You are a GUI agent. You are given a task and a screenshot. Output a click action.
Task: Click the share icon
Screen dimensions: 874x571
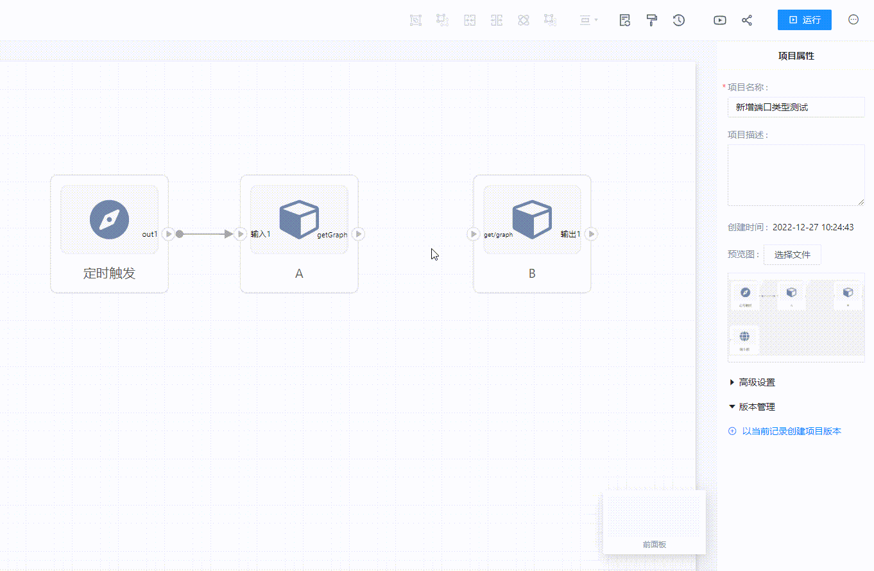[747, 20]
